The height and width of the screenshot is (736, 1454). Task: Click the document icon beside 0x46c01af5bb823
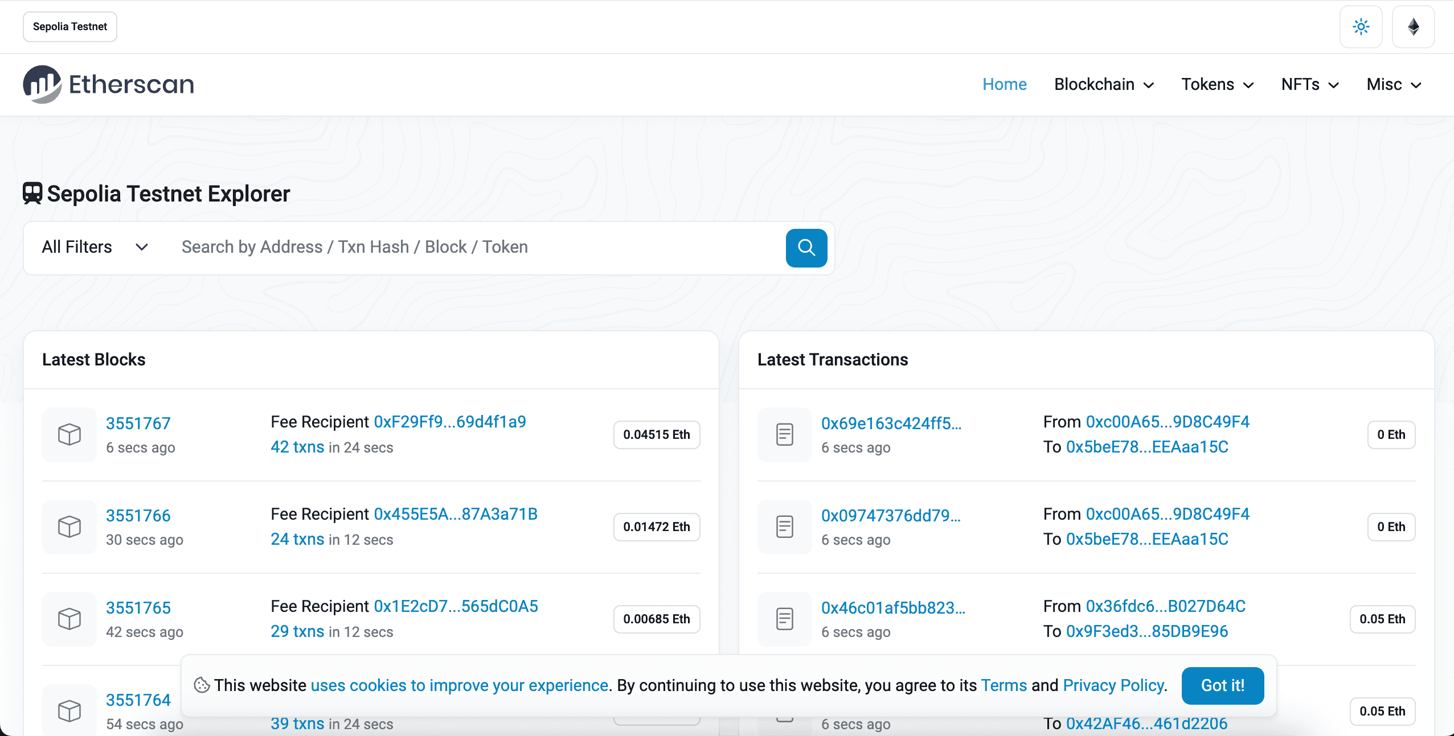(x=784, y=619)
